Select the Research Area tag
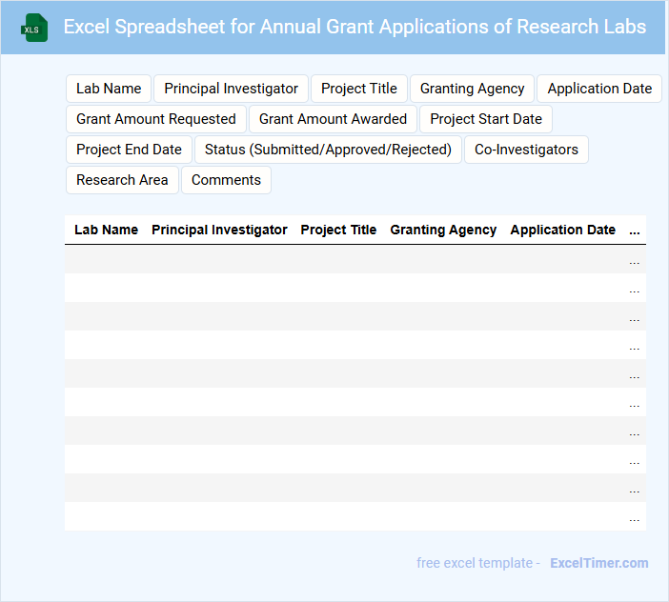Image resolution: width=669 pixels, height=602 pixels. (122, 180)
